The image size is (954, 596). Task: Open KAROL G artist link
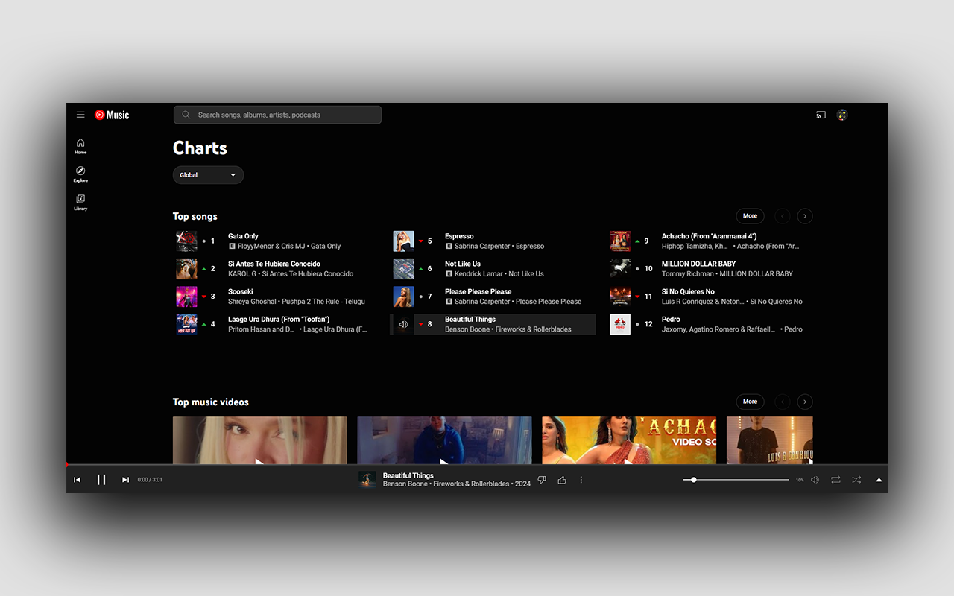pos(242,273)
